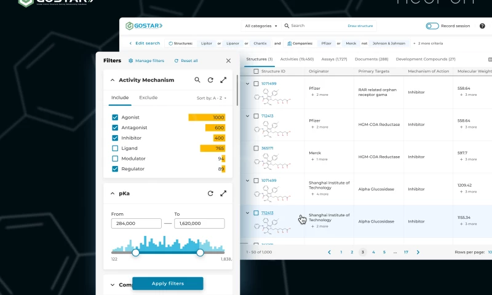The width and height of the screenshot is (492, 295).
Task: Select the Exclude tab
Action: [x=148, y=98]
